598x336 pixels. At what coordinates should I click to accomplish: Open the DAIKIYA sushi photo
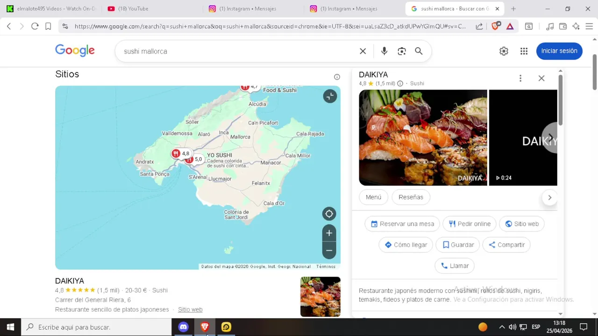coord(423,138)
